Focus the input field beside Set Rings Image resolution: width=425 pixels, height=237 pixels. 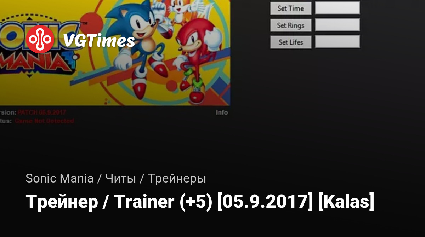338,25
